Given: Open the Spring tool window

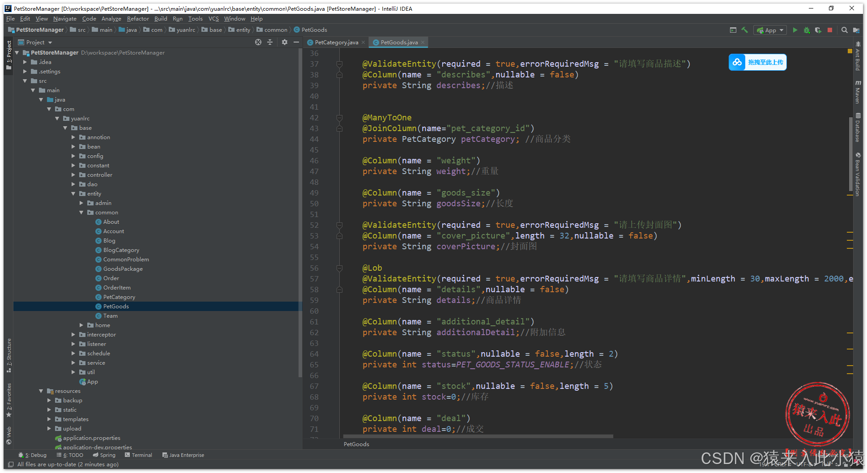Looking at the screenshot, I should click(x=104, y=455).
